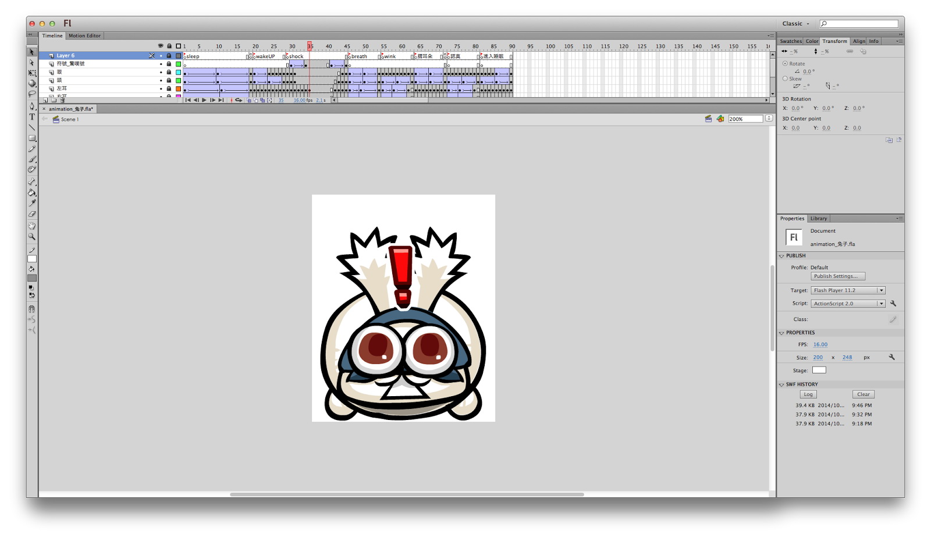
Task: Select the Skew radio button
Action: (785, 79)
